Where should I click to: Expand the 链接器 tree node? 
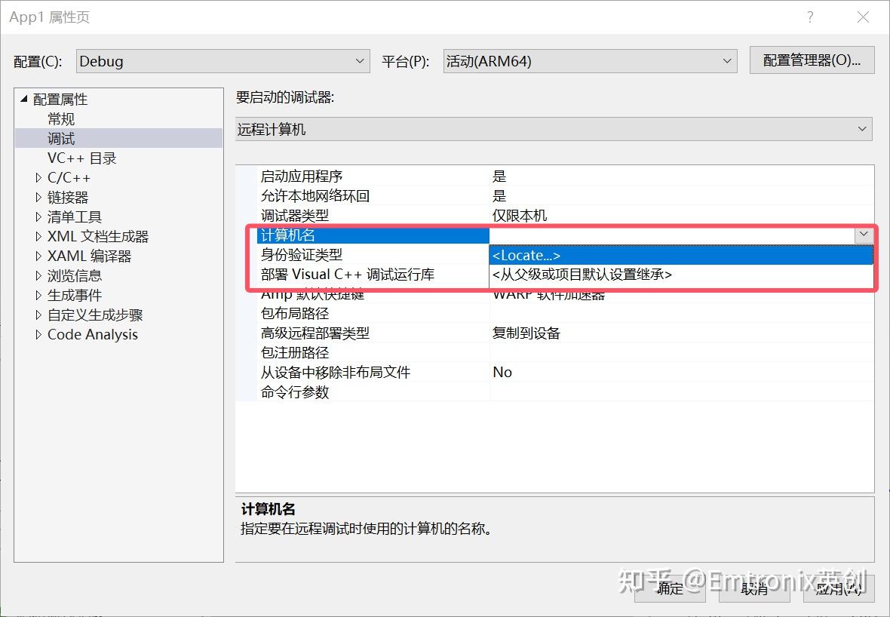39,197
